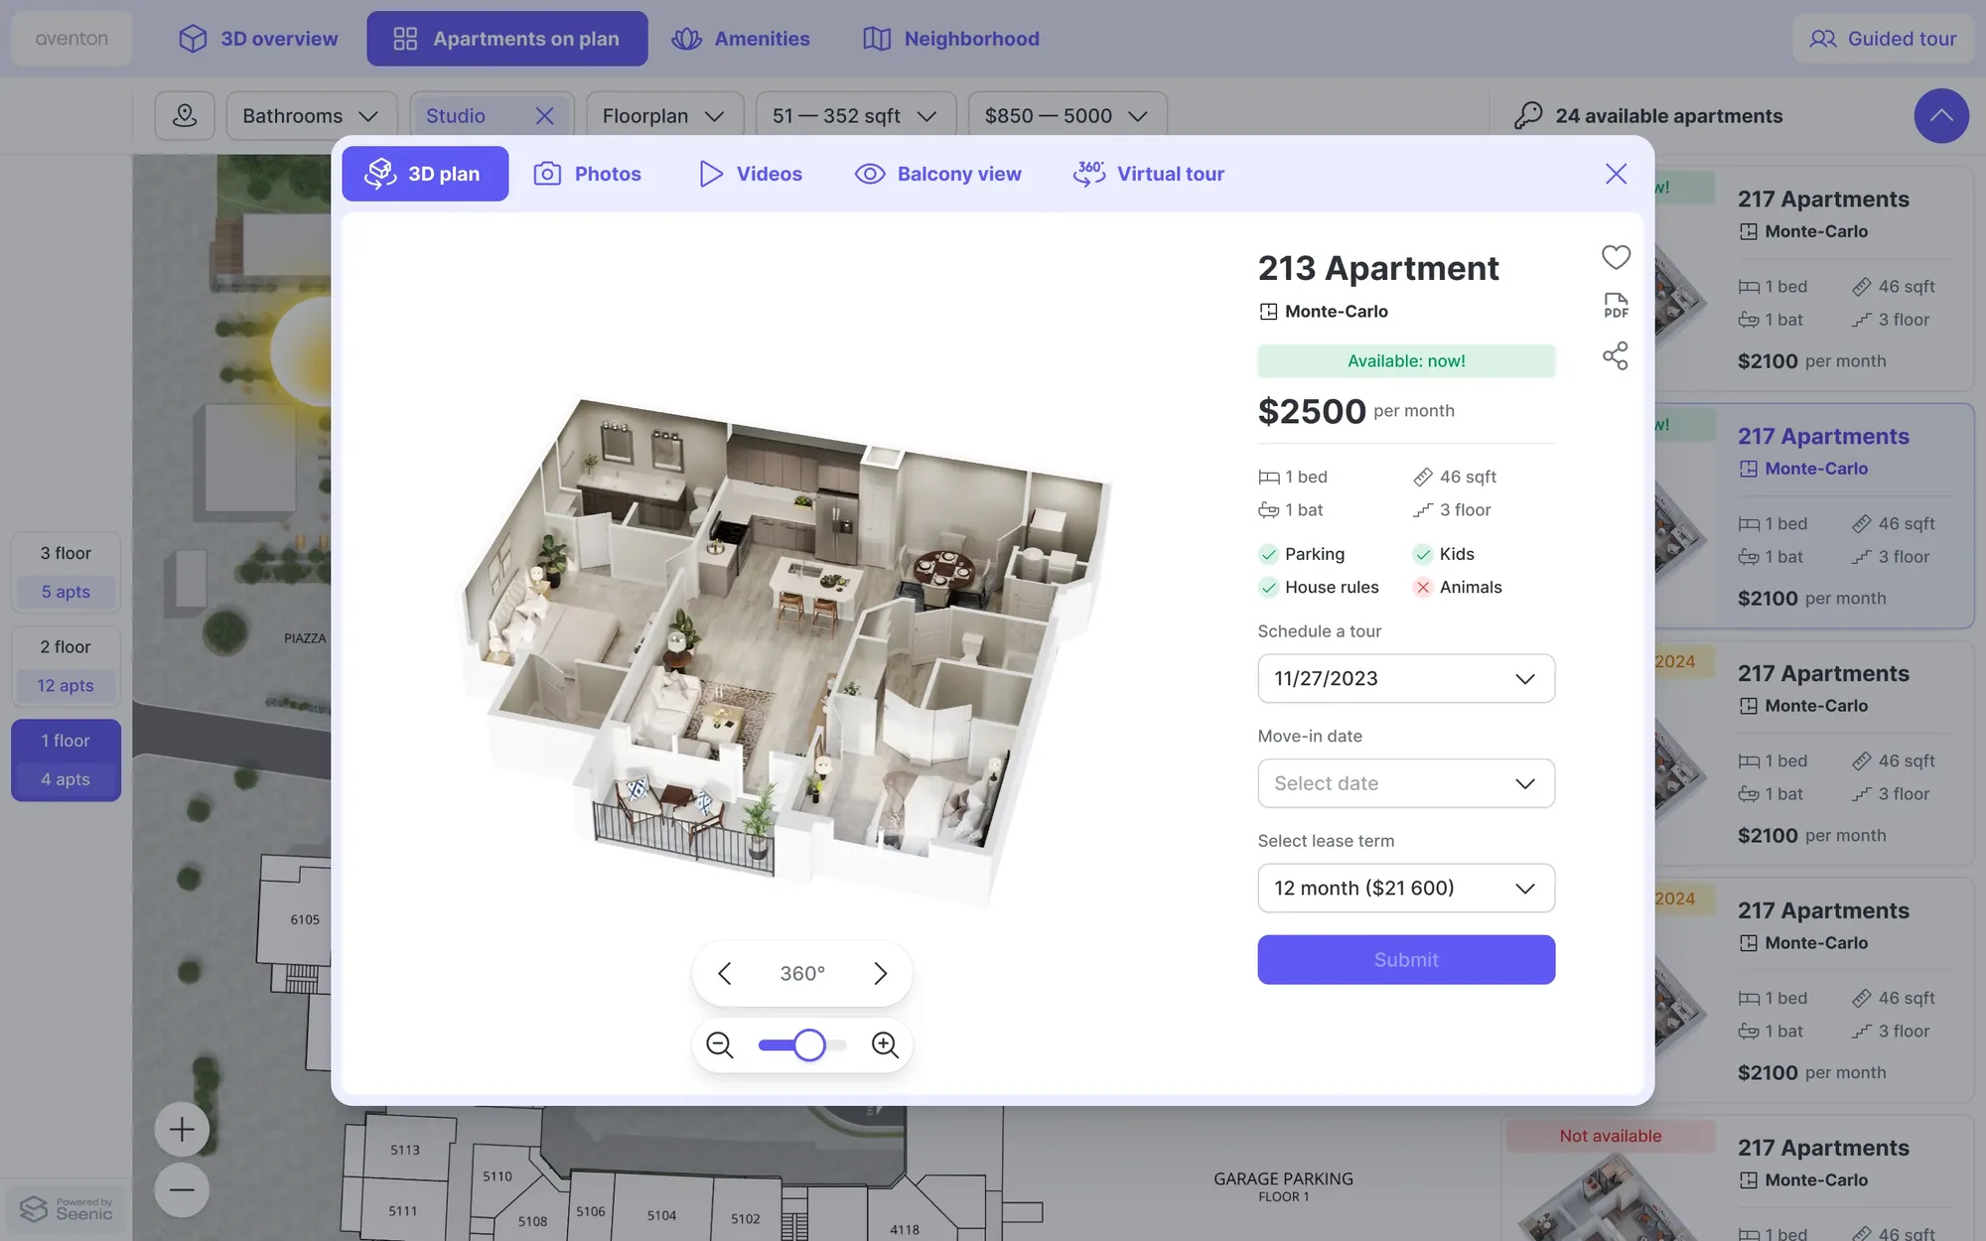The width and height of the screenshot is (1986, 1241).
Task: Open the Balcony view tab
Action: point(938,174)
